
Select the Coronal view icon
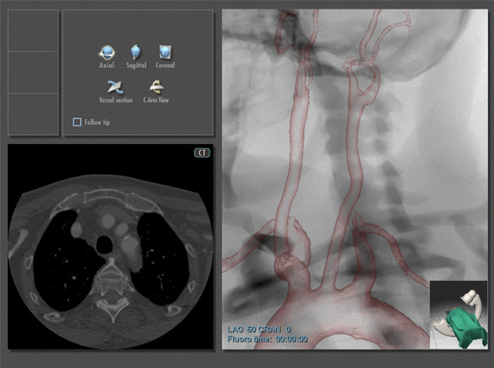tap(165, 52)
